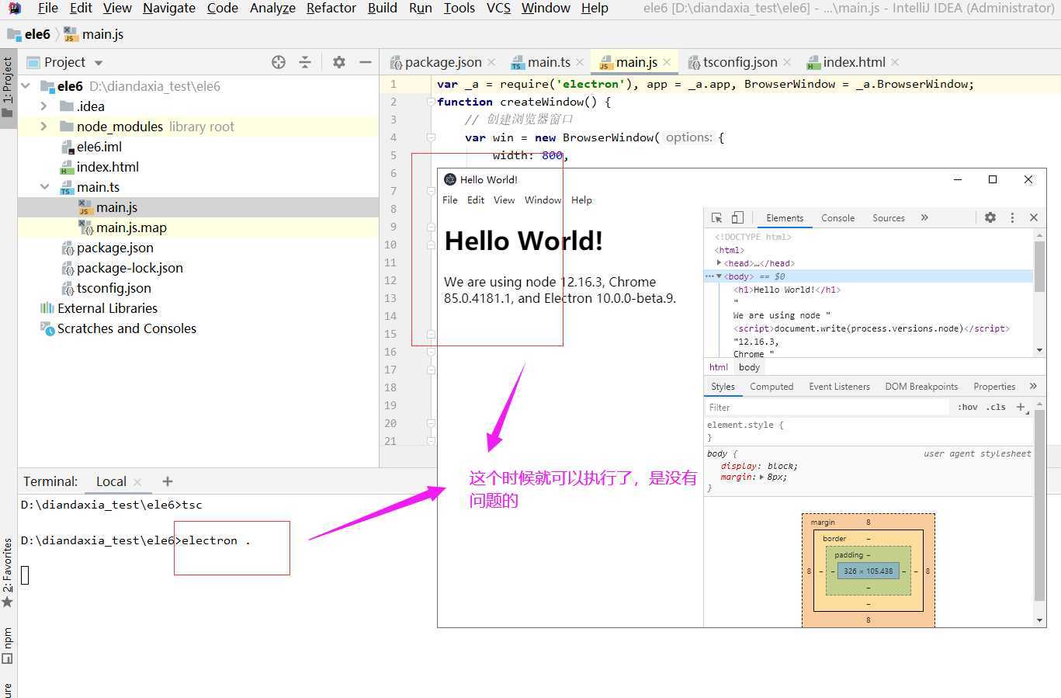Expand the head element in DOM tree

click(719, 263)
